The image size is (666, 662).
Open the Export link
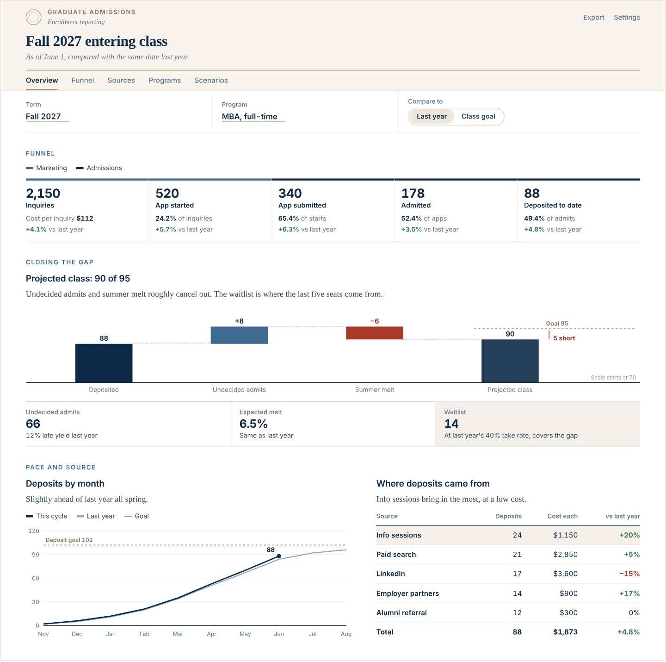click(x=594, y=18)
